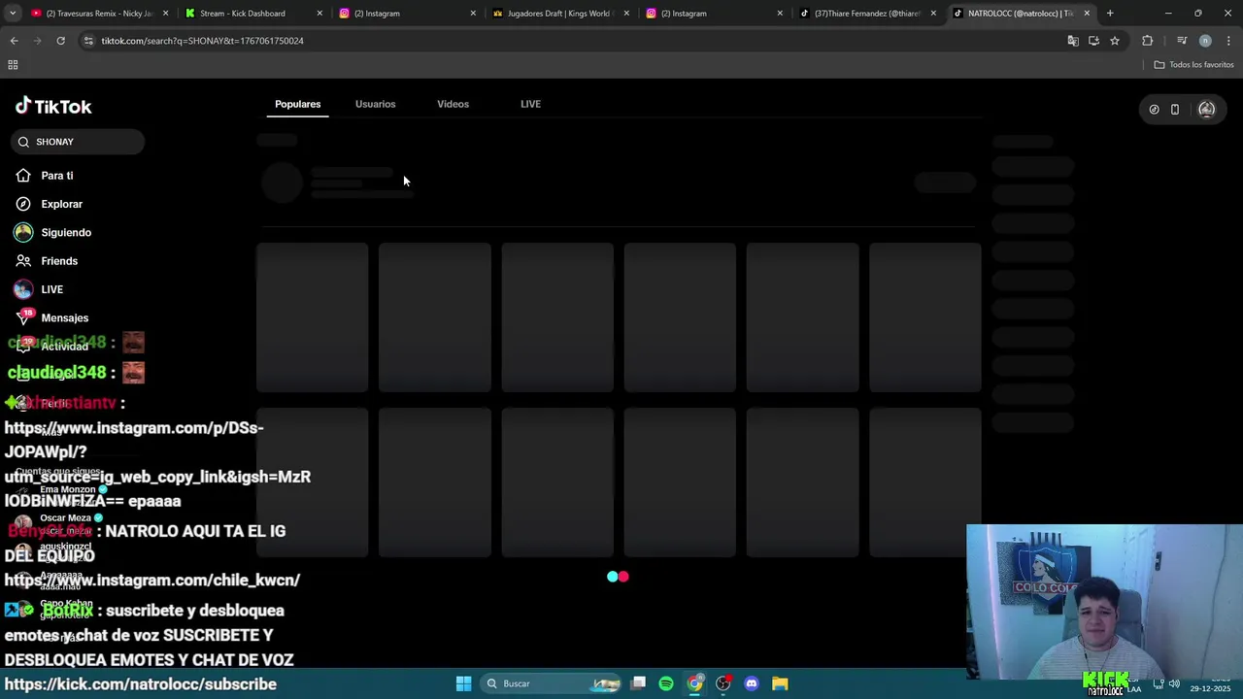Viewport: 1243px width, 699px height.
Task: Click the search magnifier icon beside SHONAY
Action: coord(23,142)
